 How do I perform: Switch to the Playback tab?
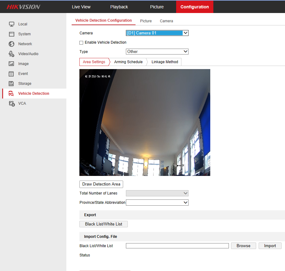pos(119,7)
